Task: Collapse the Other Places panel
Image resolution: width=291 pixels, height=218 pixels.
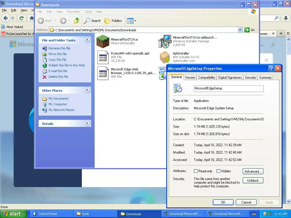Action: coord(87,90)
